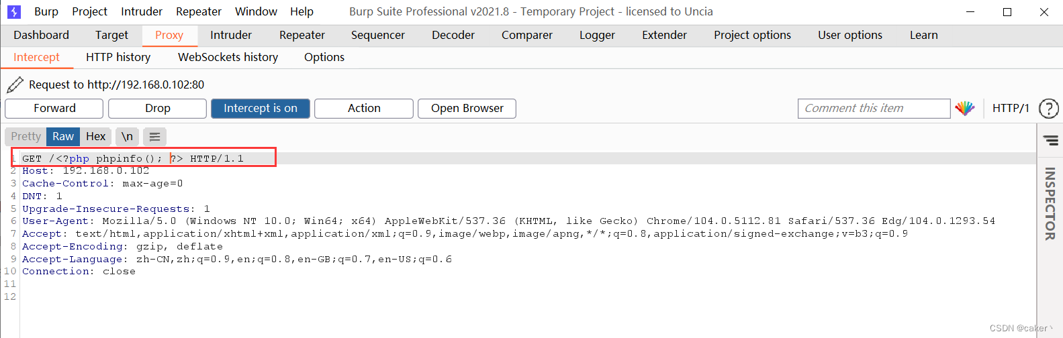Go to the Repeater tool tab
Image resolution: width=1063 pixels, height=338 pixels.
302,35
